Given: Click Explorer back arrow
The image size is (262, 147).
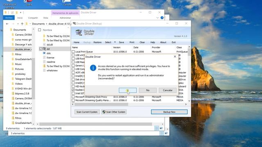Looking at the screenshot, I should 7,24.
